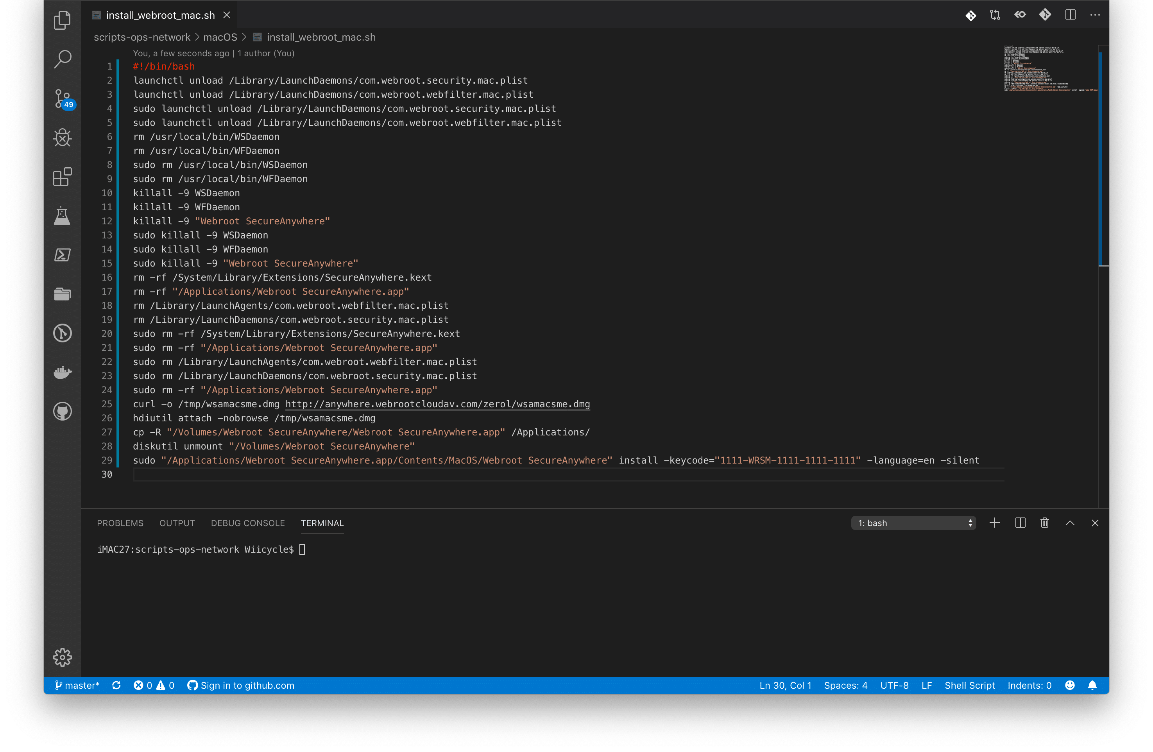
Task: Place cursor on empty line 30
Action: [568, 474]
